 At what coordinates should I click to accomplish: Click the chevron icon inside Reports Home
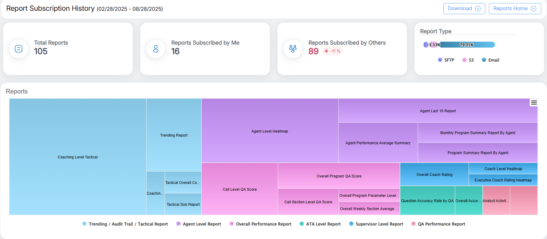coord(533,9)
